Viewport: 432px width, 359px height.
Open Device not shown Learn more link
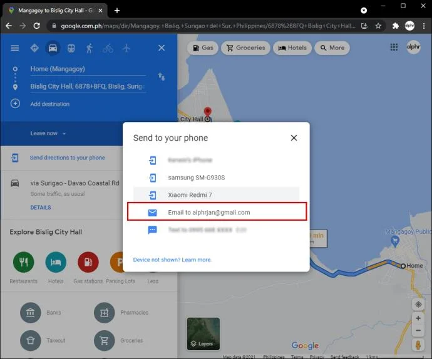(x=172, y=260)
